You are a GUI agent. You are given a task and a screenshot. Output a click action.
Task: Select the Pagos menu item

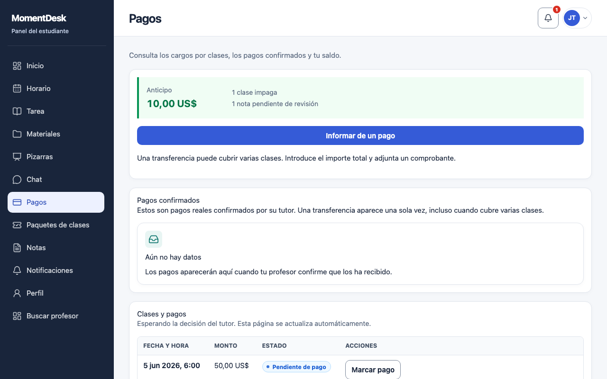[56, 202]
